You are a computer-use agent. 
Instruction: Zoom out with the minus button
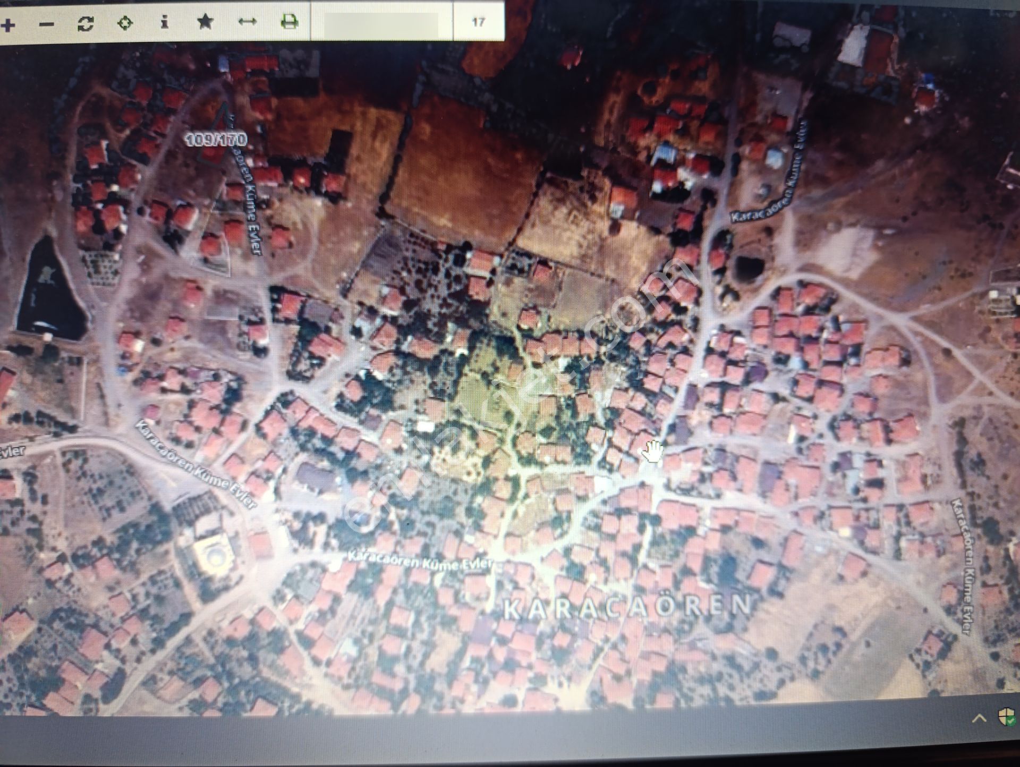coord(47,24)
